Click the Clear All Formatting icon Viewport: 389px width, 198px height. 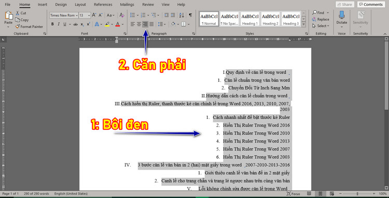coord(121,15)
